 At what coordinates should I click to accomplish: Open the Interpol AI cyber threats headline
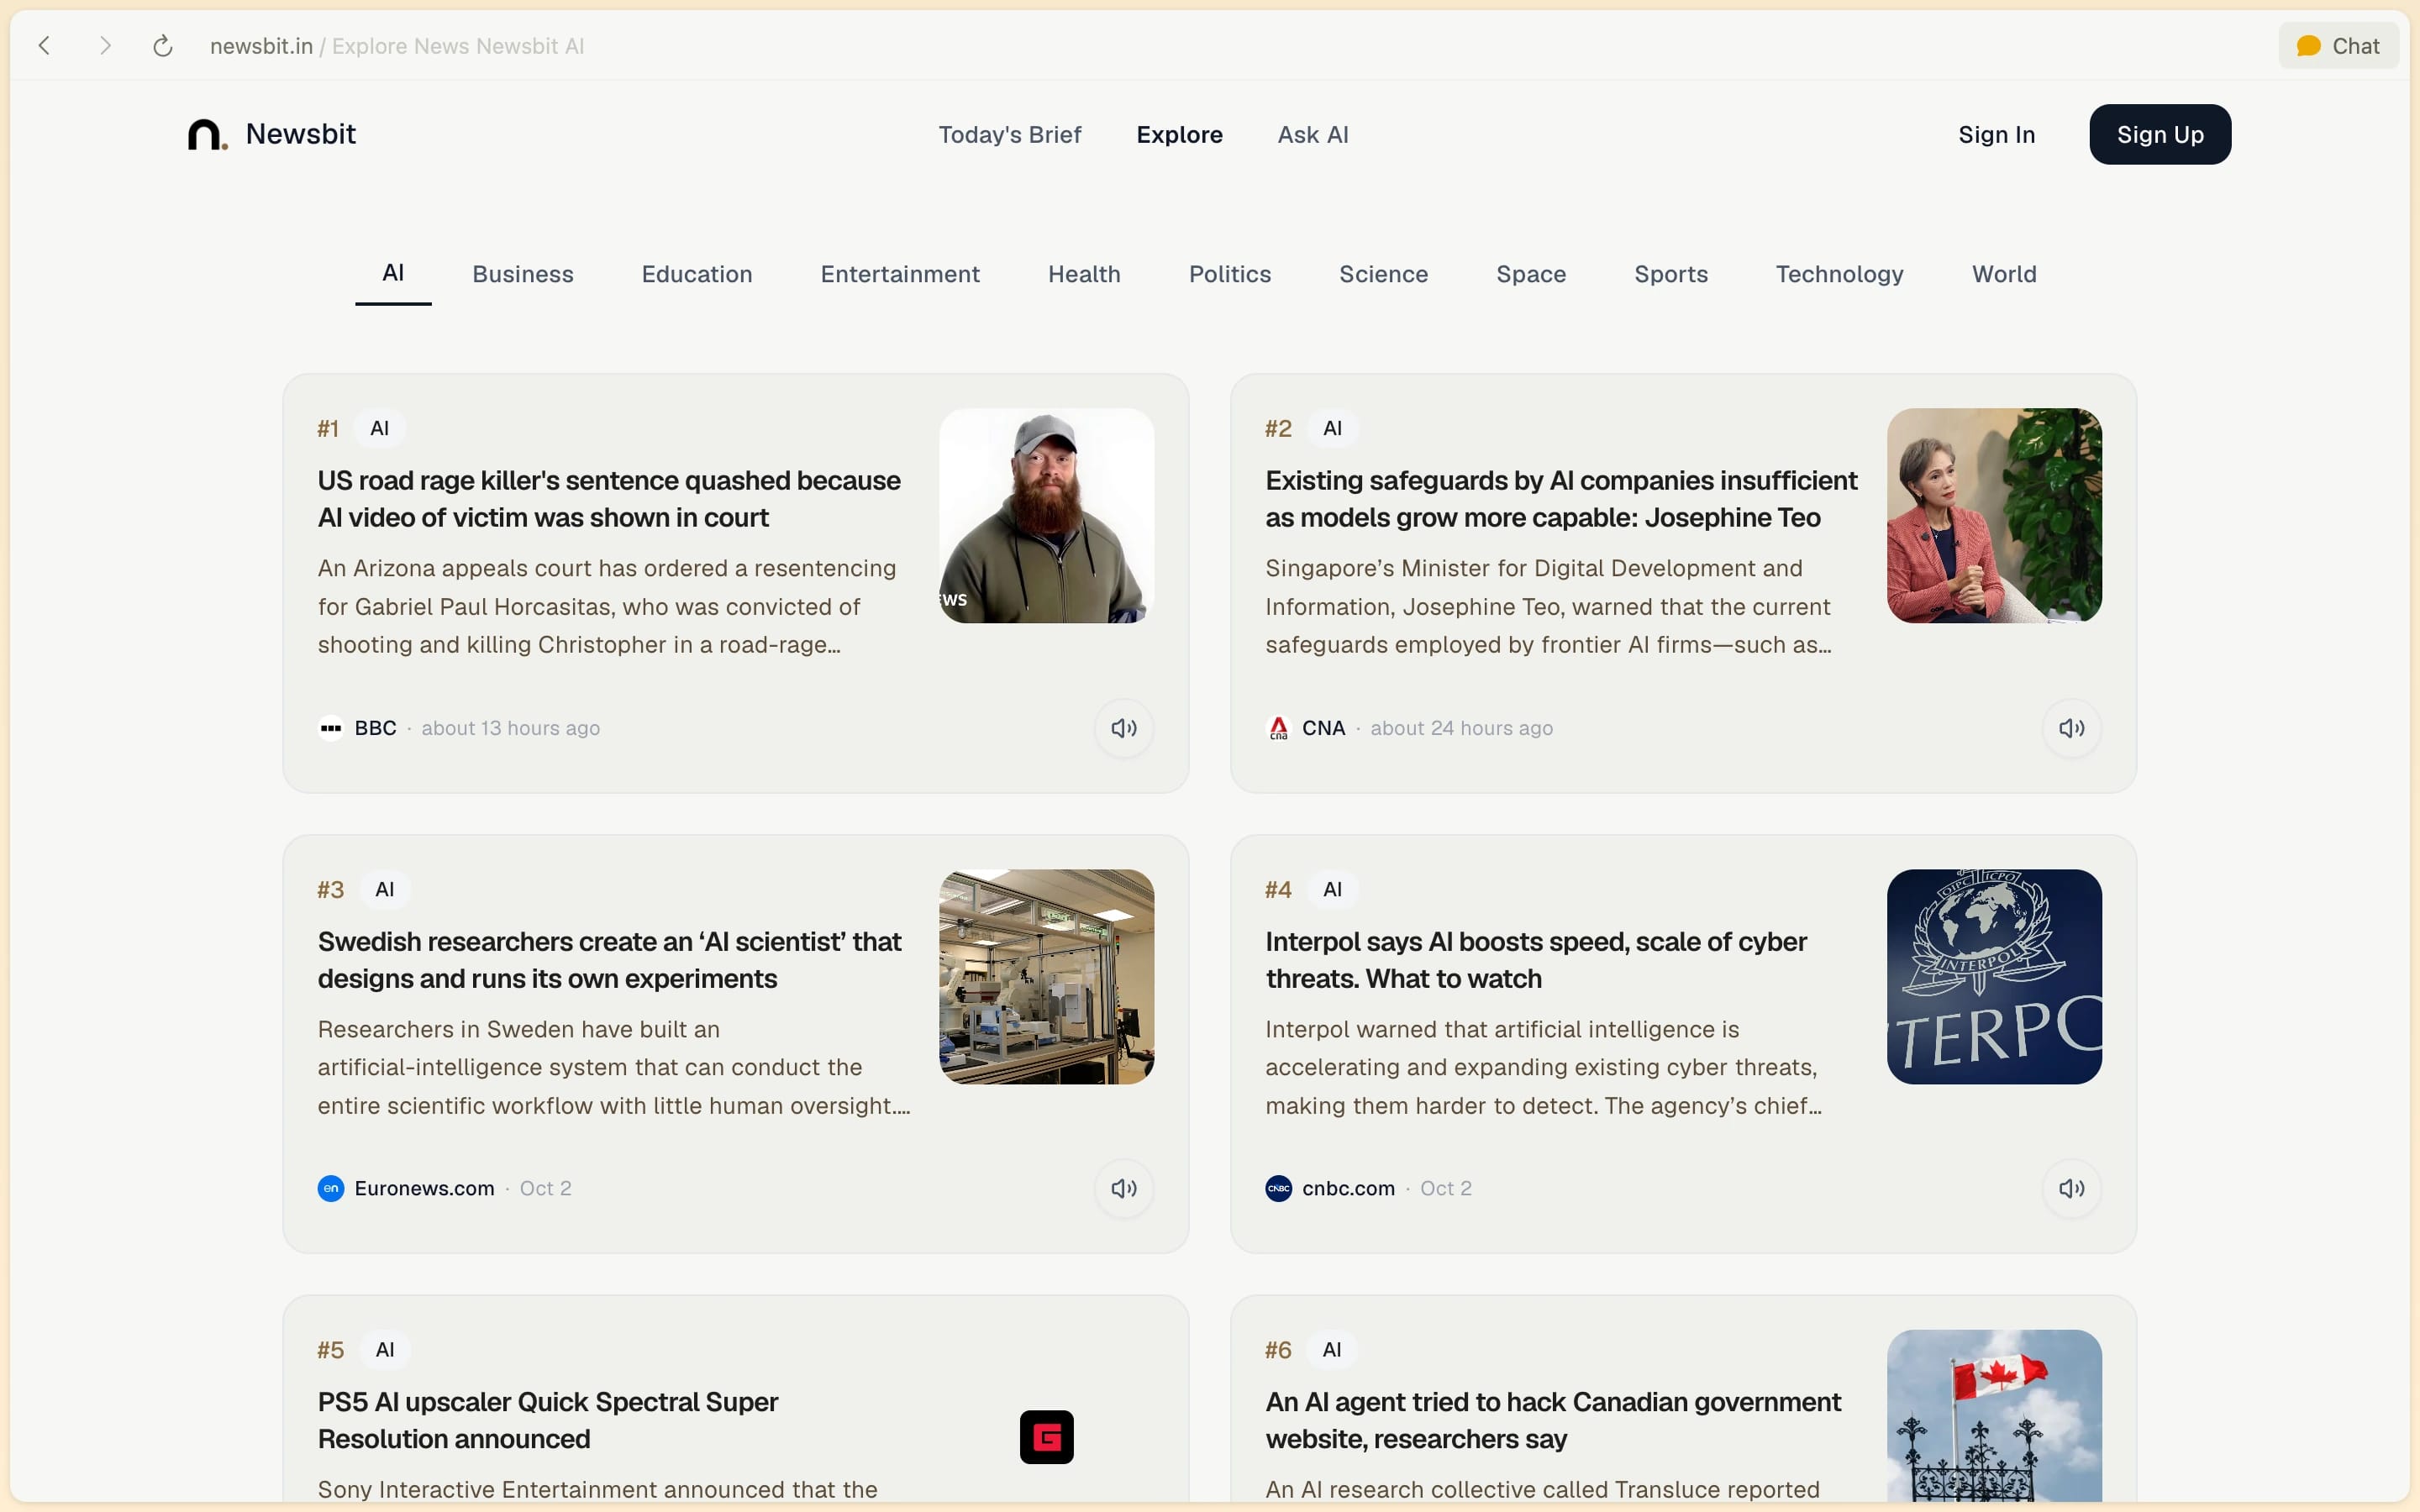[x=1536, y=960]
